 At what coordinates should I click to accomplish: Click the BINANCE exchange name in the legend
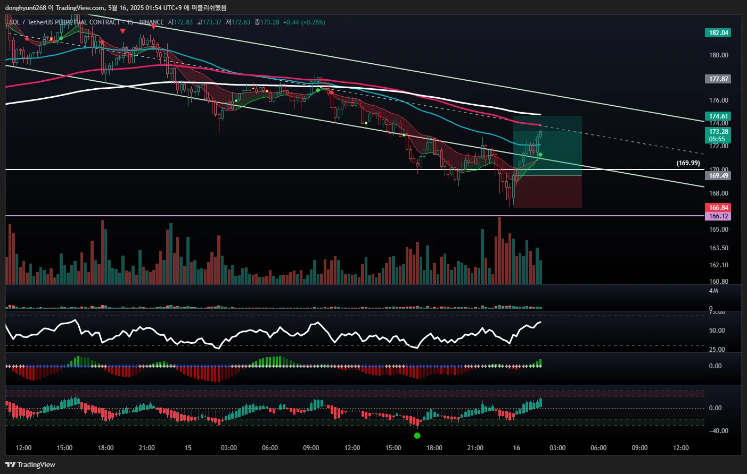coord(151,22)
